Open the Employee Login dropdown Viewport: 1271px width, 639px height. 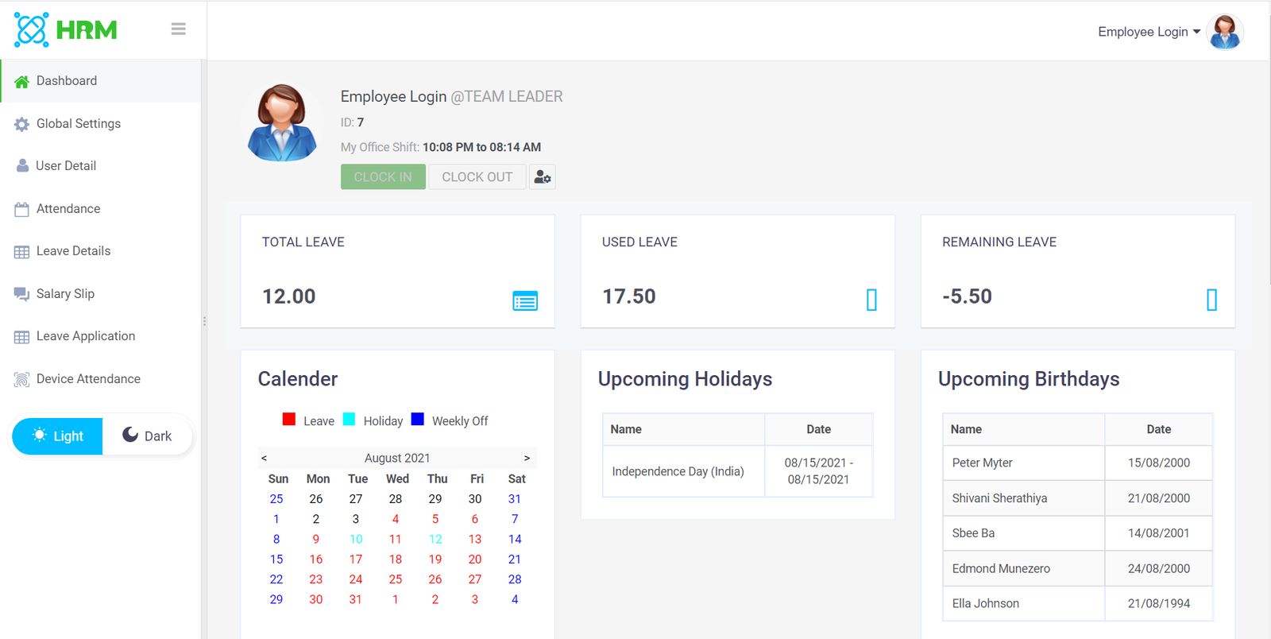1149,32
